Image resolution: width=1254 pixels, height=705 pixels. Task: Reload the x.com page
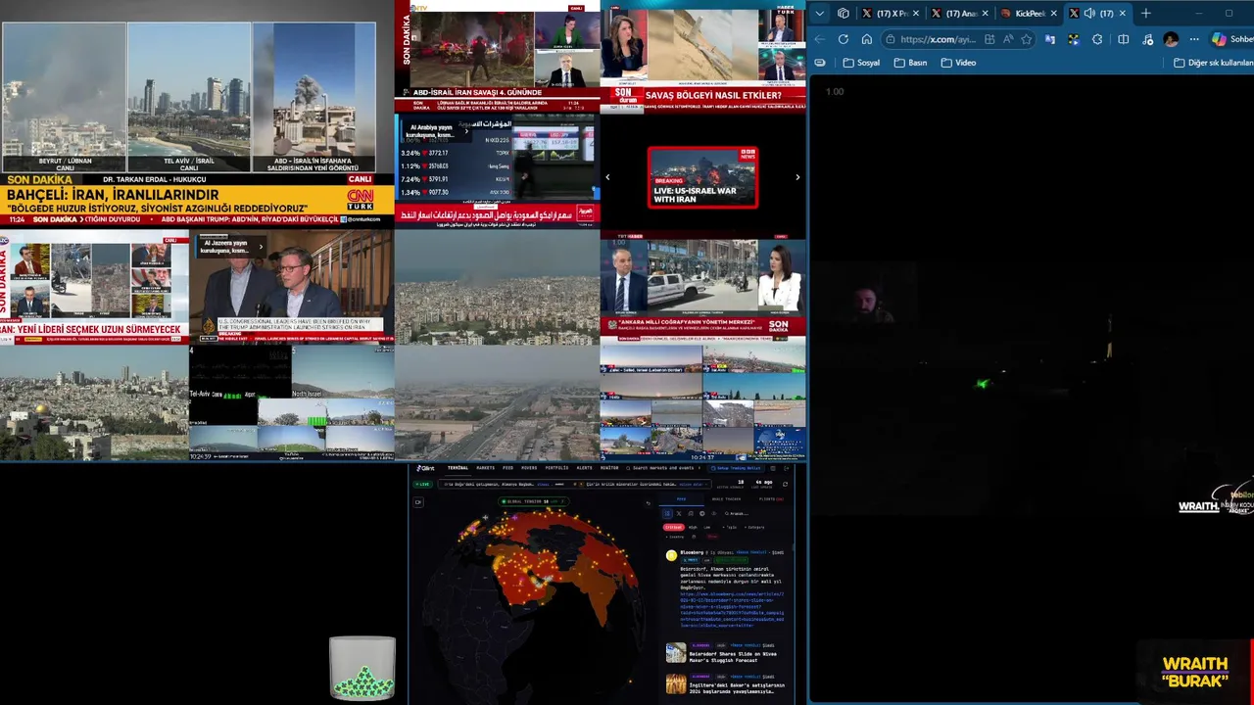pyautogui.click(x=844, y=39)
